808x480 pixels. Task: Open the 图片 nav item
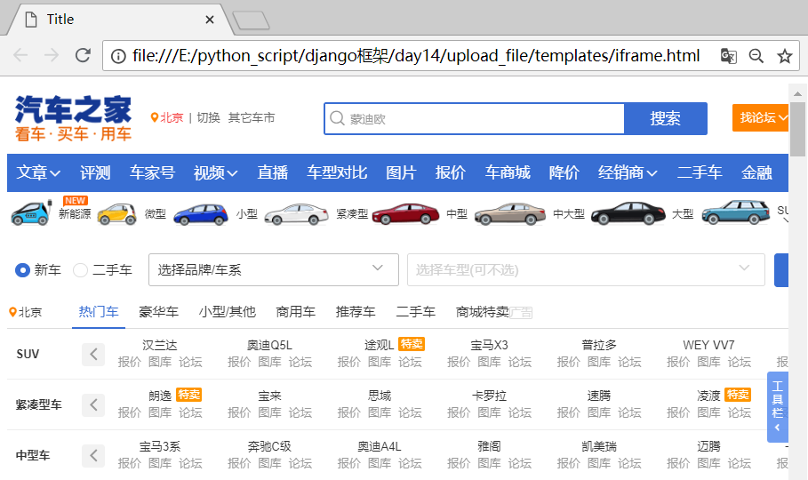pyautogui.click(x=401, y=172)
